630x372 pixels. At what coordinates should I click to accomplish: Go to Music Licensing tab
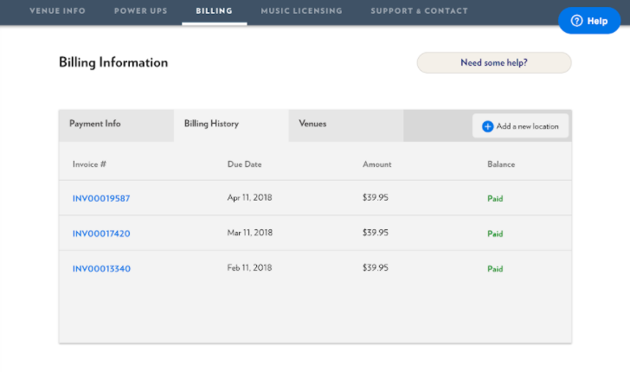pyautogui.click(x=301, y=11)
